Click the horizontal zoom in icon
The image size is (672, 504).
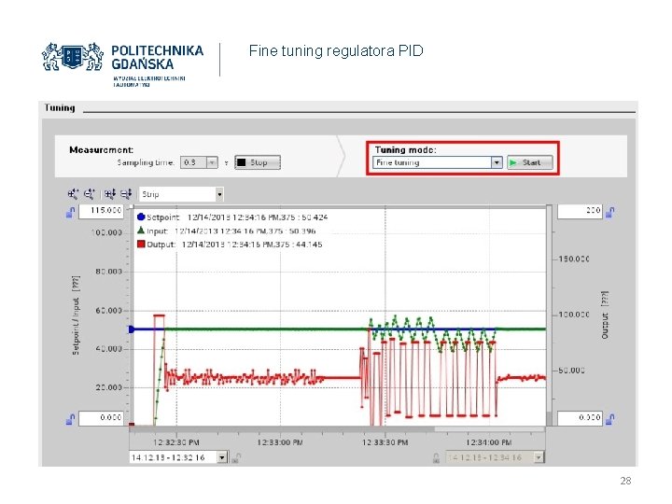point(73,194)
